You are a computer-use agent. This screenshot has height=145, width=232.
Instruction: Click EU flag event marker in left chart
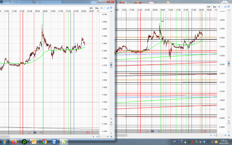[x=35, y=132]
